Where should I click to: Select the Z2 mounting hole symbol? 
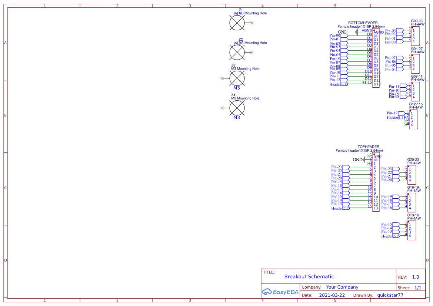tap(237, 52)
